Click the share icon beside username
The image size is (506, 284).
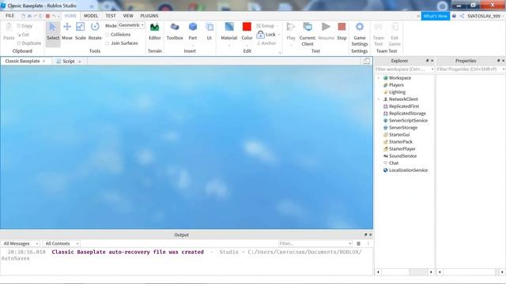pyautogui.click(x=462, y=16)
